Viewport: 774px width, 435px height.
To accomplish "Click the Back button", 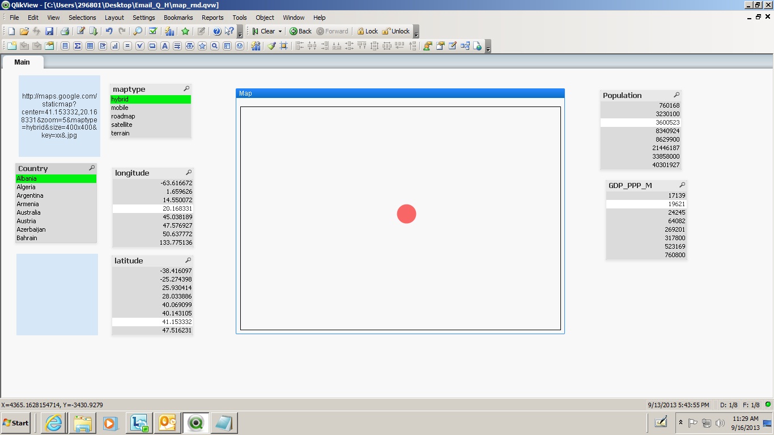I will coord(300,31).
